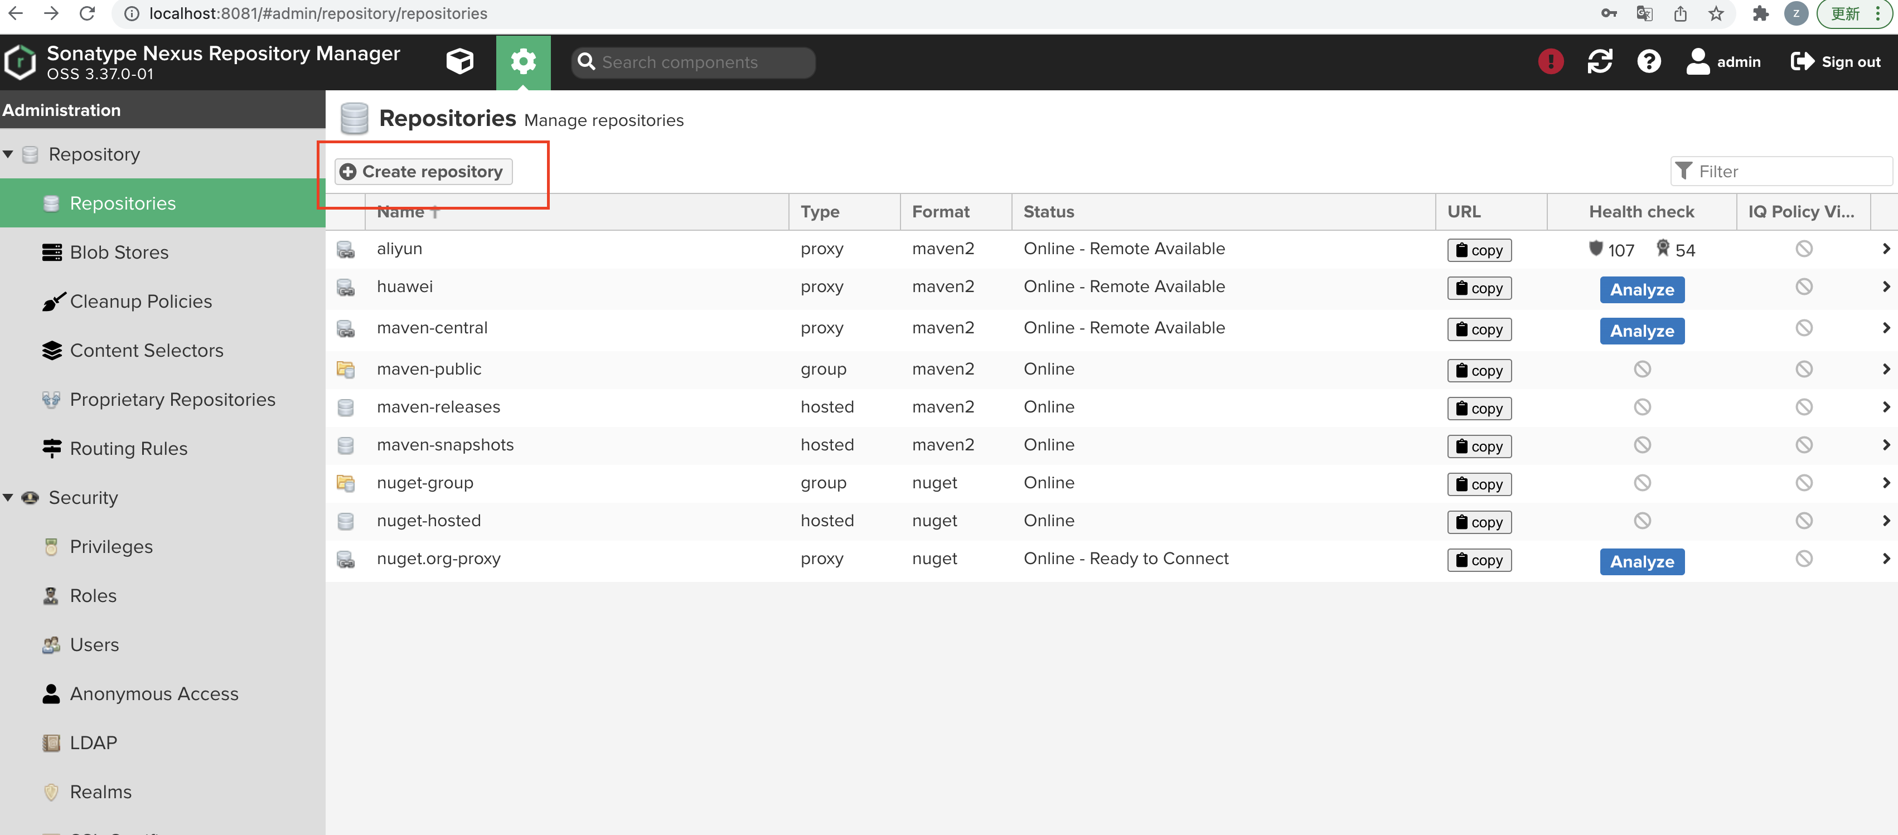Open Blob Stores in the sidebar

pyautogui.click(x=162, y=252)
